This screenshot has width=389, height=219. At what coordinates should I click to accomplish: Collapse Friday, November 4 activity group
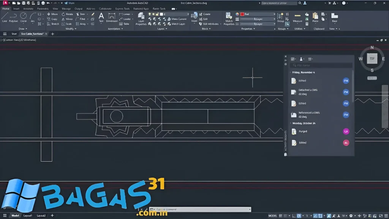pos(291,72)
